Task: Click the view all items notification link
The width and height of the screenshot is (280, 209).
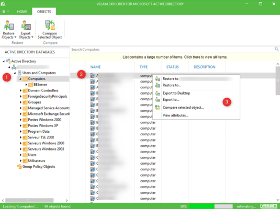Action: [175, 57]
